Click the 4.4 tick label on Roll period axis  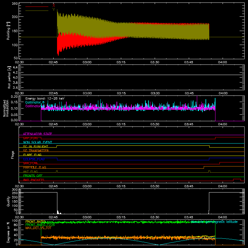tap(15, 67)
